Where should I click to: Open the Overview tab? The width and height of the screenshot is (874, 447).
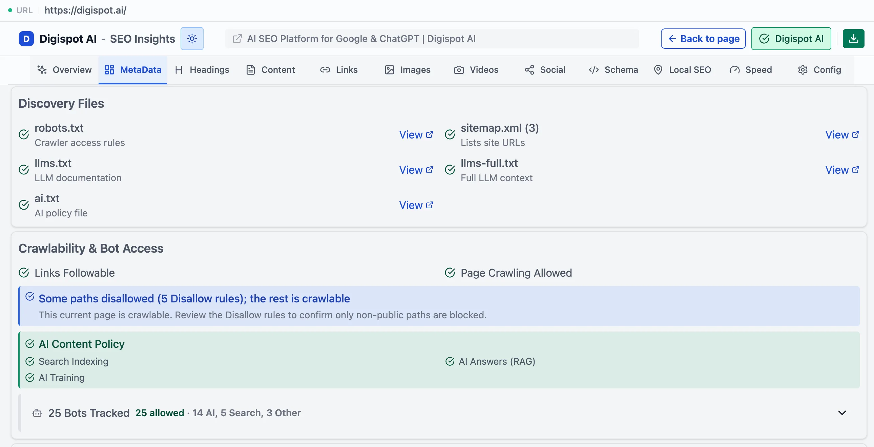pos(64,70)
